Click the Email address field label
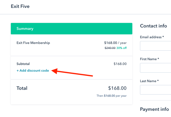Screen dimensions: 171x117 pos(152,37)
